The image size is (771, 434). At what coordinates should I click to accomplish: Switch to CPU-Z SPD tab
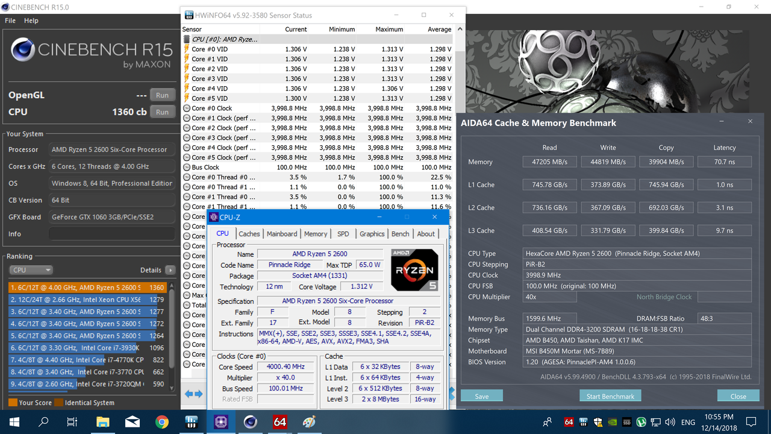click(x=343, y=234)
